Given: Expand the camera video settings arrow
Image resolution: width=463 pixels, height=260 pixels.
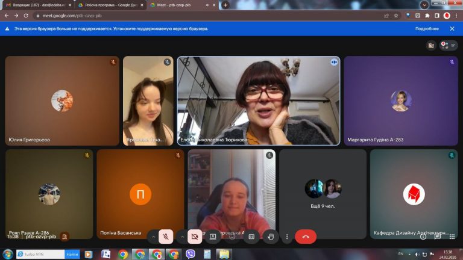Looking at the screenshot, I should click(182, 237).
